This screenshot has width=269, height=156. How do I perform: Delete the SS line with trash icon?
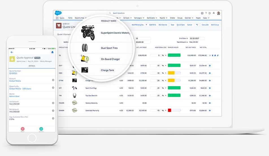[212, 55]
